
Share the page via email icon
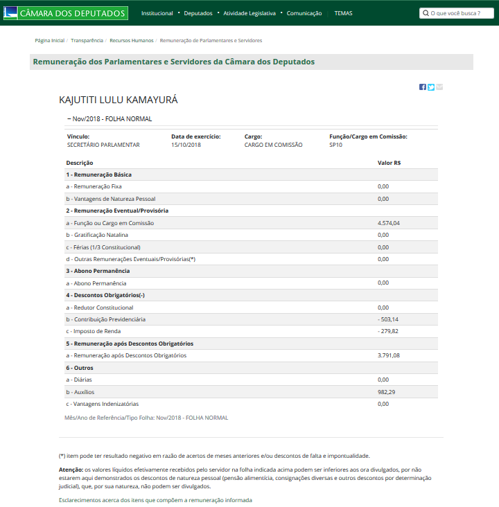(x=439, y=87)
